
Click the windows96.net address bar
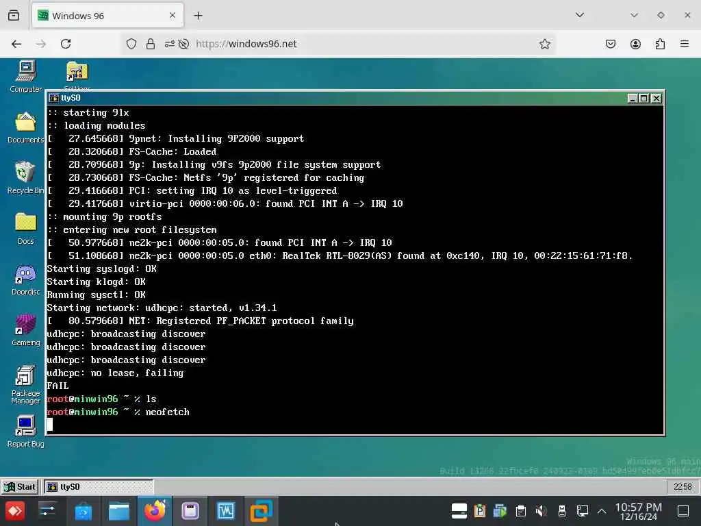tap(338, 44)
